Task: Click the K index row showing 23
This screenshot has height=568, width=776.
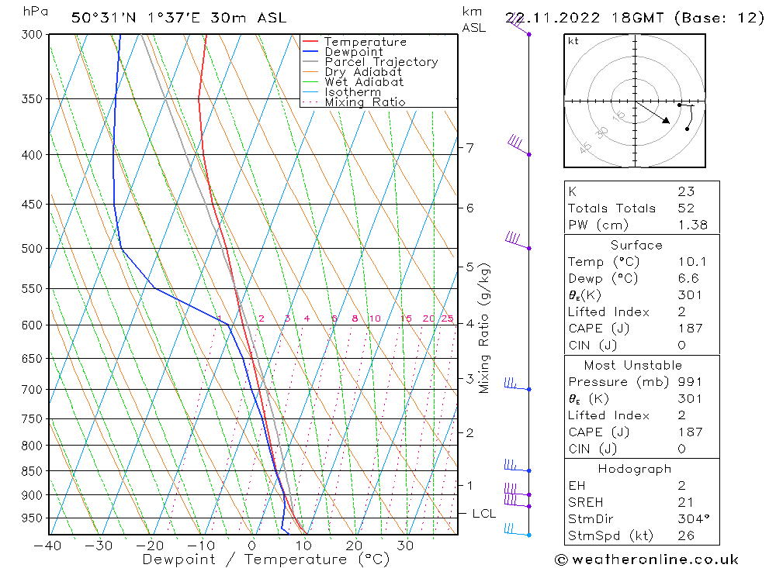Action: (642, 191)
